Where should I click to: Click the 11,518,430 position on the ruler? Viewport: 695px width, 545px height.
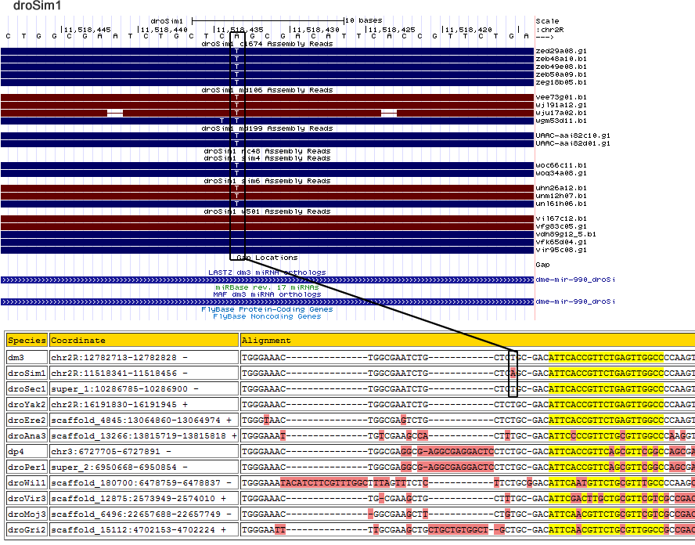[x=315, y=29]
